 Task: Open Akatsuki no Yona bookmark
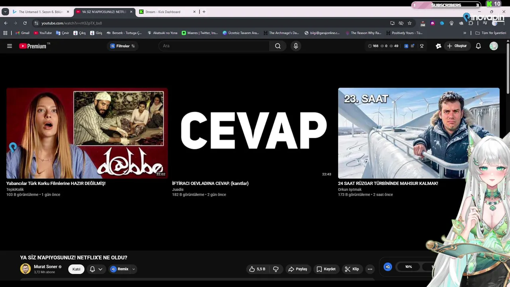tap(162, 33)
